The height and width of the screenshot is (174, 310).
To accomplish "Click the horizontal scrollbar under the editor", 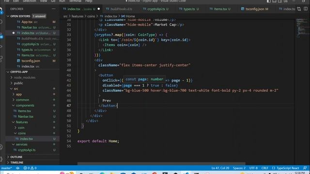I will [x=161, y=163].
